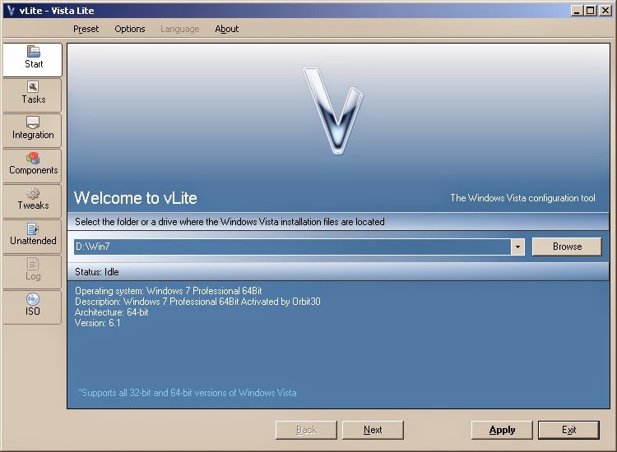Image resolution: width=617 pixels, height=452 pixels.
Task: Click the vLite title bar icon
Action: [11, 10]
